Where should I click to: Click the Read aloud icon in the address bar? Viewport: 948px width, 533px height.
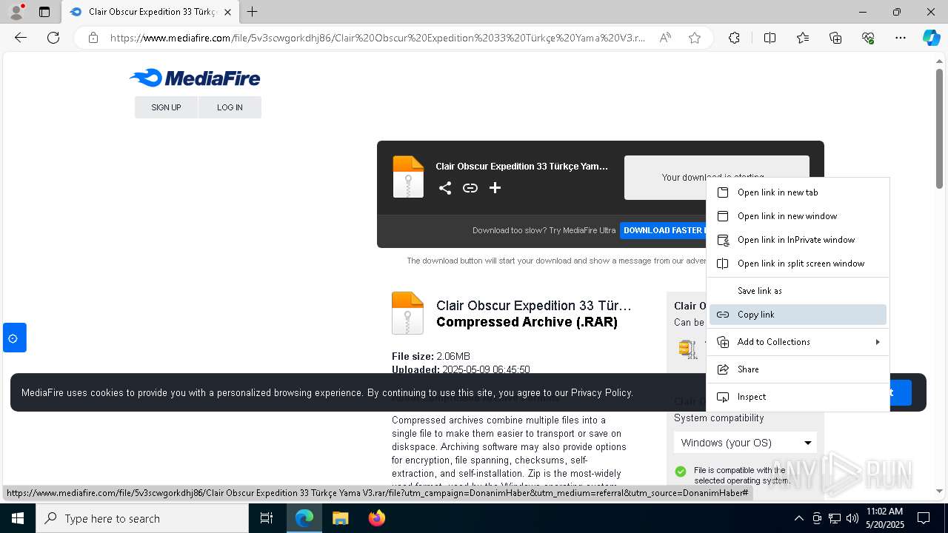665,38
